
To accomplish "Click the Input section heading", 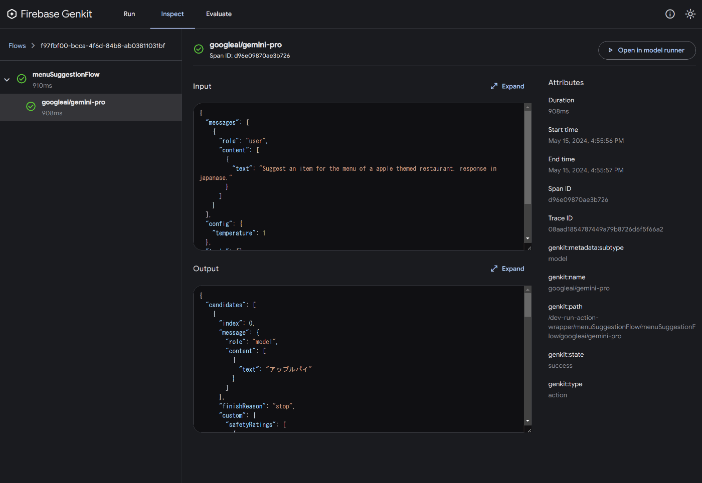I will pos(202,86).
